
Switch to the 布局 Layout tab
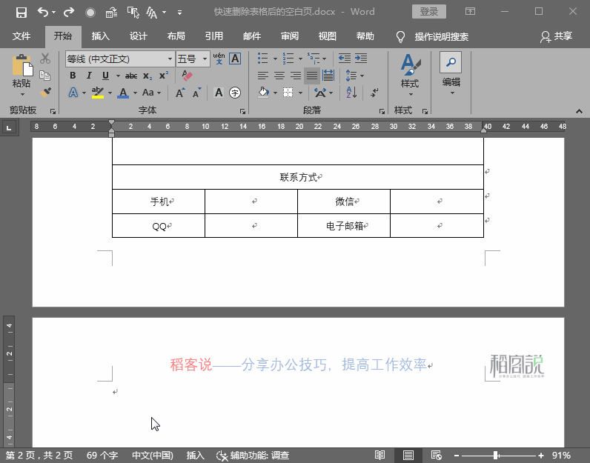point(176,36)
